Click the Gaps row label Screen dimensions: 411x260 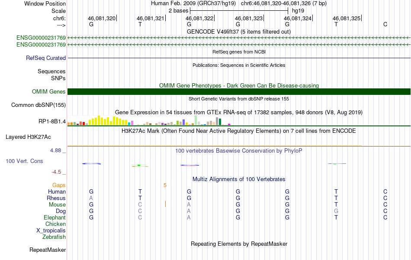click(59, 185)
